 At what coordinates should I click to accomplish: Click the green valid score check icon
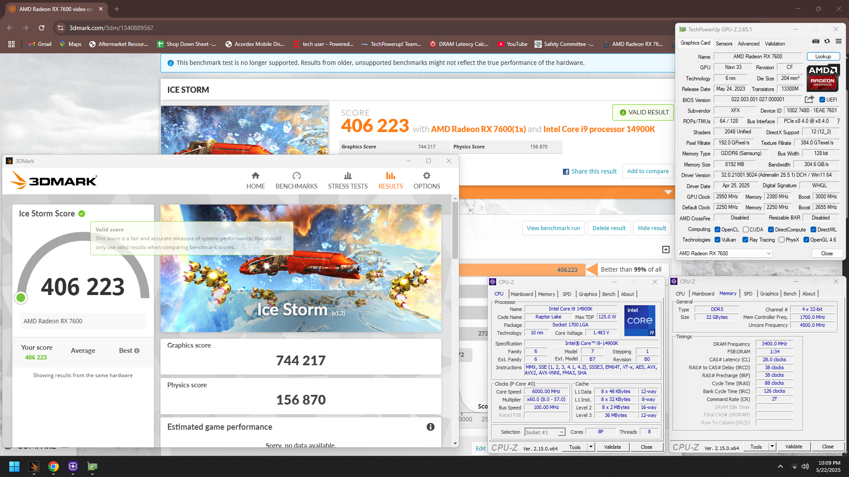click(82, 214)
